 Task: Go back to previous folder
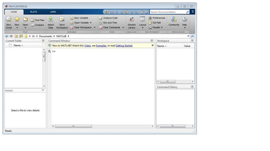(7, 36)
